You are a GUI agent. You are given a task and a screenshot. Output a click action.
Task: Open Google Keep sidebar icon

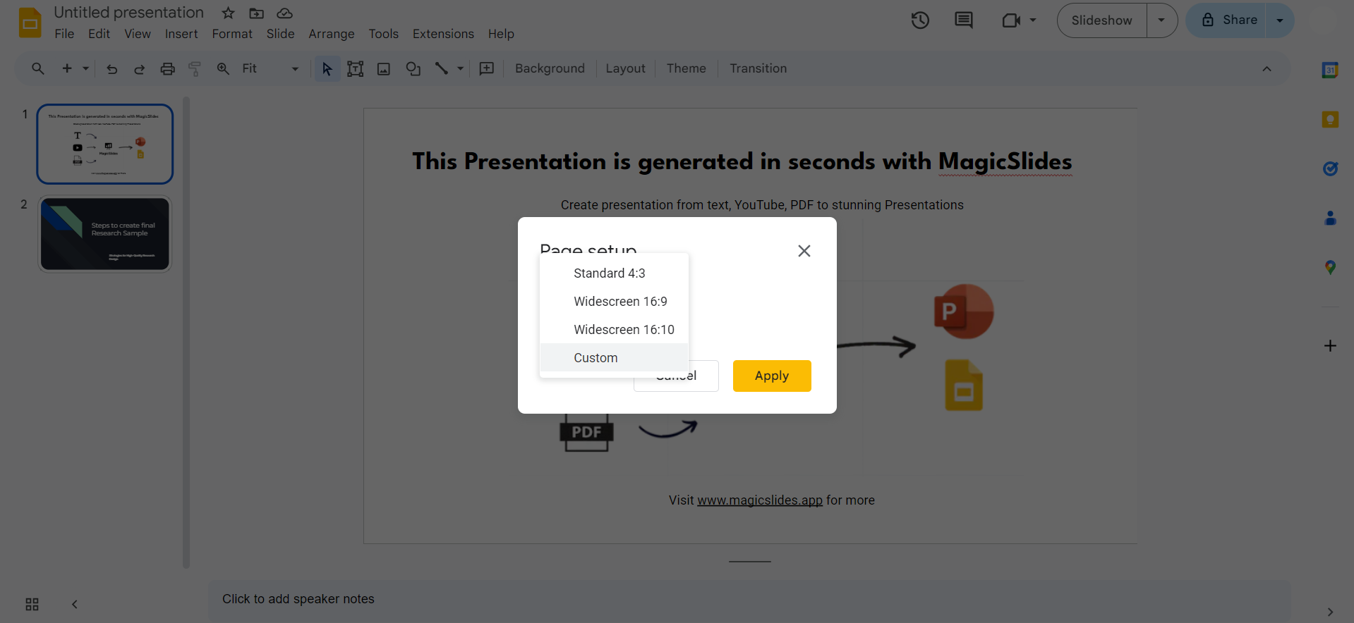[1330, 119]
